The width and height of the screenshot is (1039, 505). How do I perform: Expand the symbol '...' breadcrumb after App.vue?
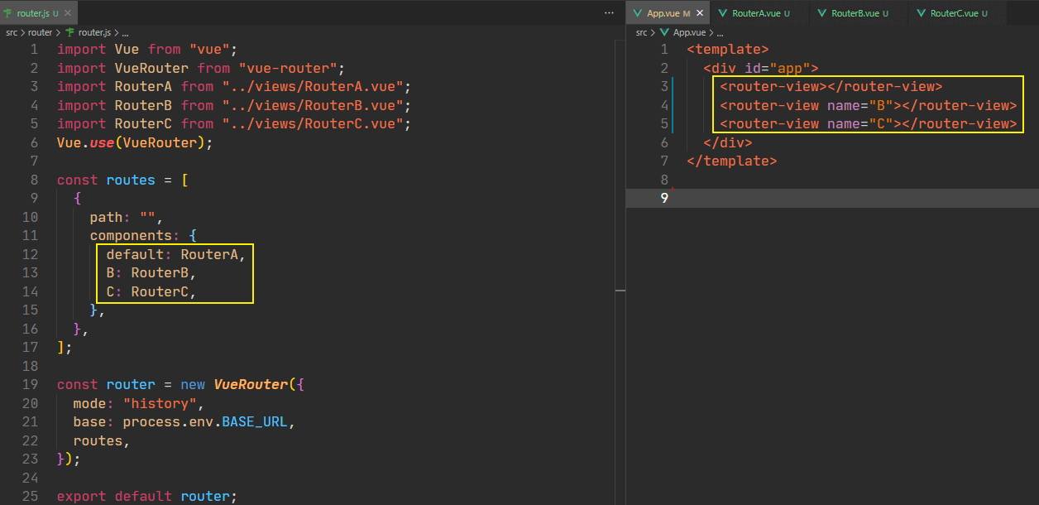coord(720,32)
